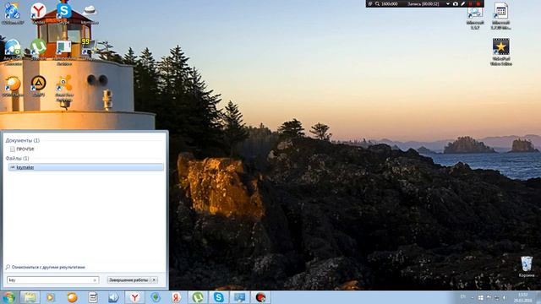The width and height of the screenshot is (541, 304).
Task: Click the recorder resize icon at left
Action: tap(370, 3)
